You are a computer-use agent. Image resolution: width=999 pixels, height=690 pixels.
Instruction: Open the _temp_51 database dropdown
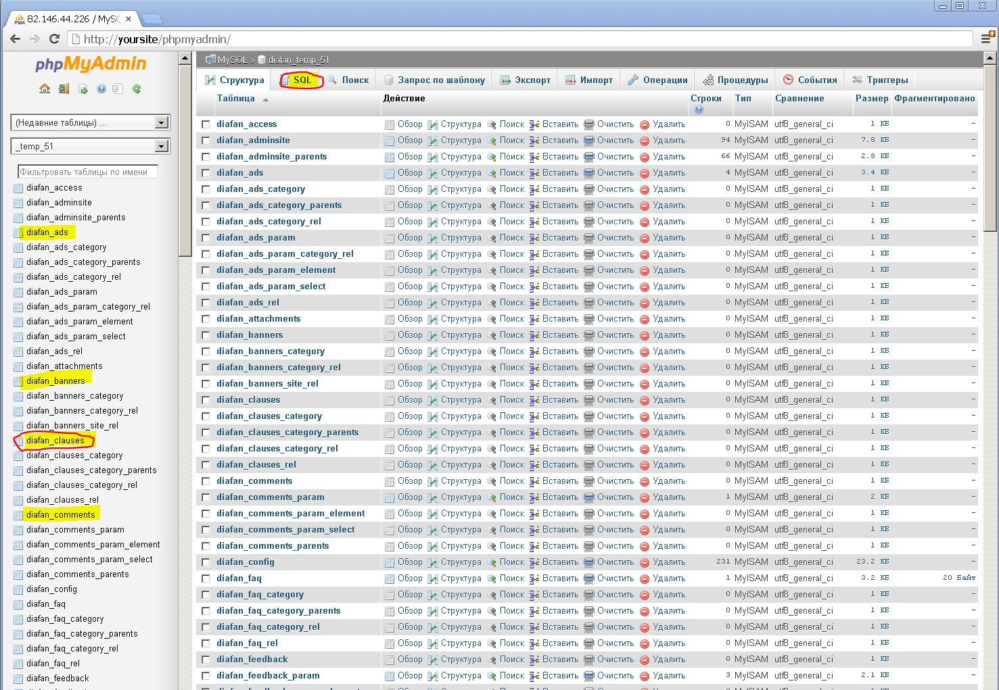pyautogui.click(x=91, y=146)
